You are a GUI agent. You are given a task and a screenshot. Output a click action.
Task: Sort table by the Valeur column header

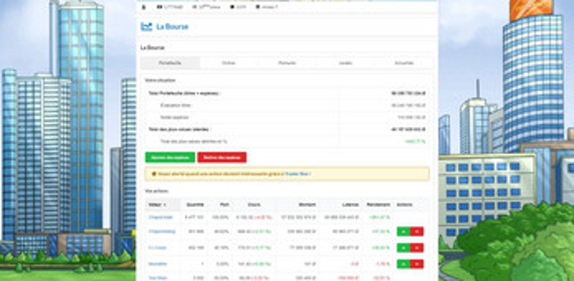click(164, 205)
